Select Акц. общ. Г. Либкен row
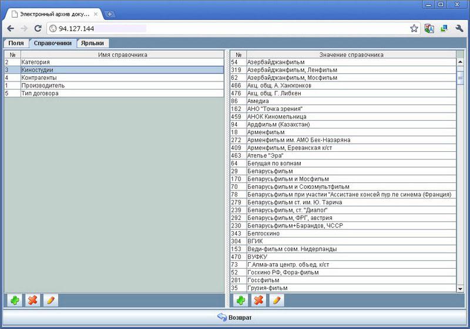The width and height of the screenshot is (470, 329). tap(343, 93)
